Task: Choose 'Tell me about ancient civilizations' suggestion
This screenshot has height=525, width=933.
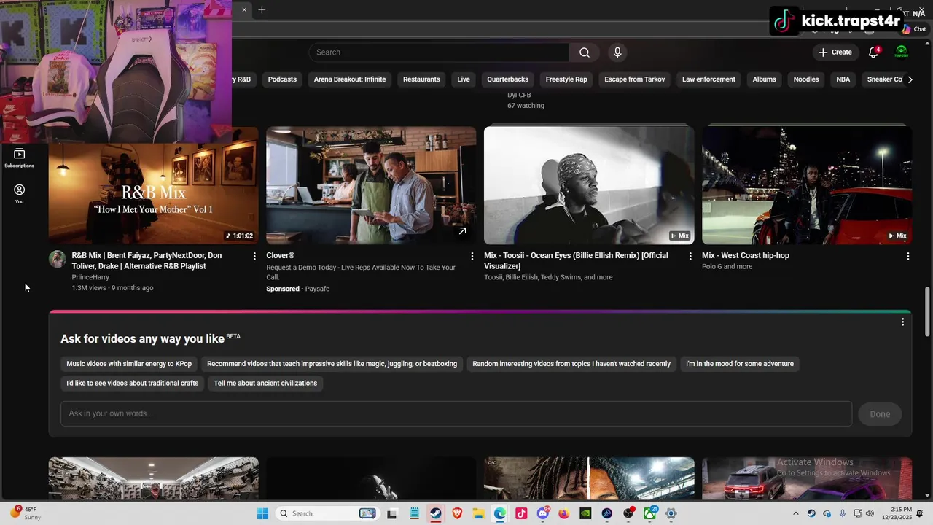Action: pos(265,384)
